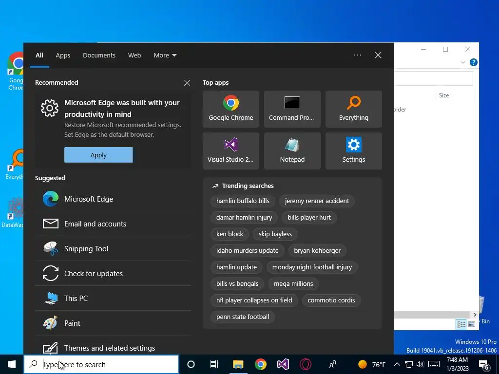
Task: Search trending 'hamlin buffalo bills'
Action: [243, 201]
